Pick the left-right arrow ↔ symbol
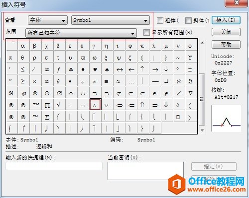 click(120, 69)
